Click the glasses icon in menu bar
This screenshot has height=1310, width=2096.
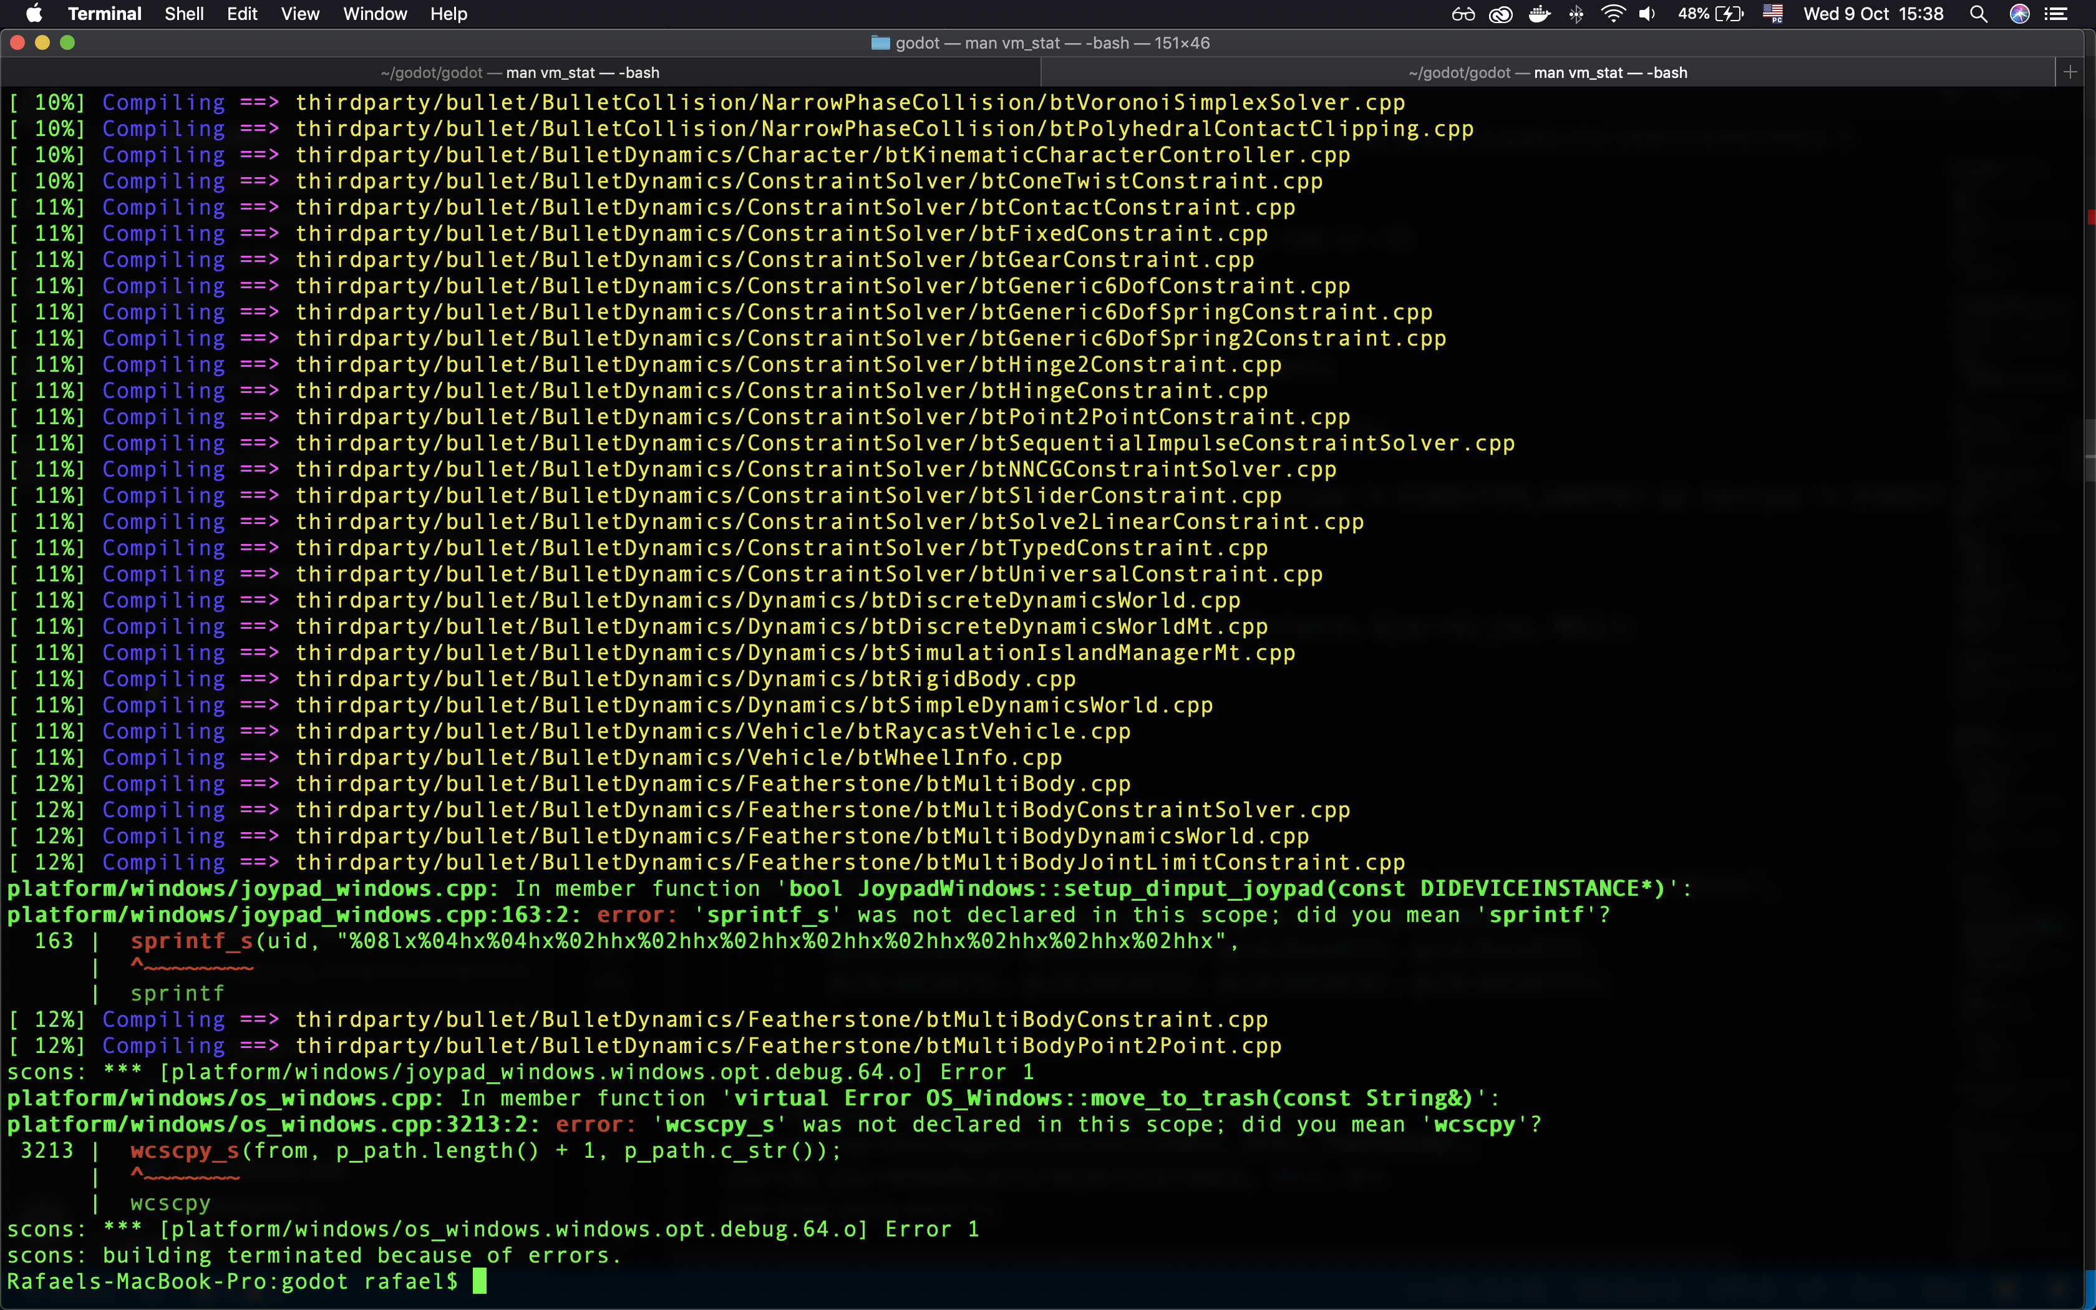pos(1463,14)
